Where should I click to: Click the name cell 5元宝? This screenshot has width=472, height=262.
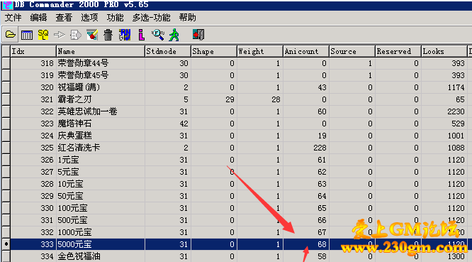pos(101,172)
